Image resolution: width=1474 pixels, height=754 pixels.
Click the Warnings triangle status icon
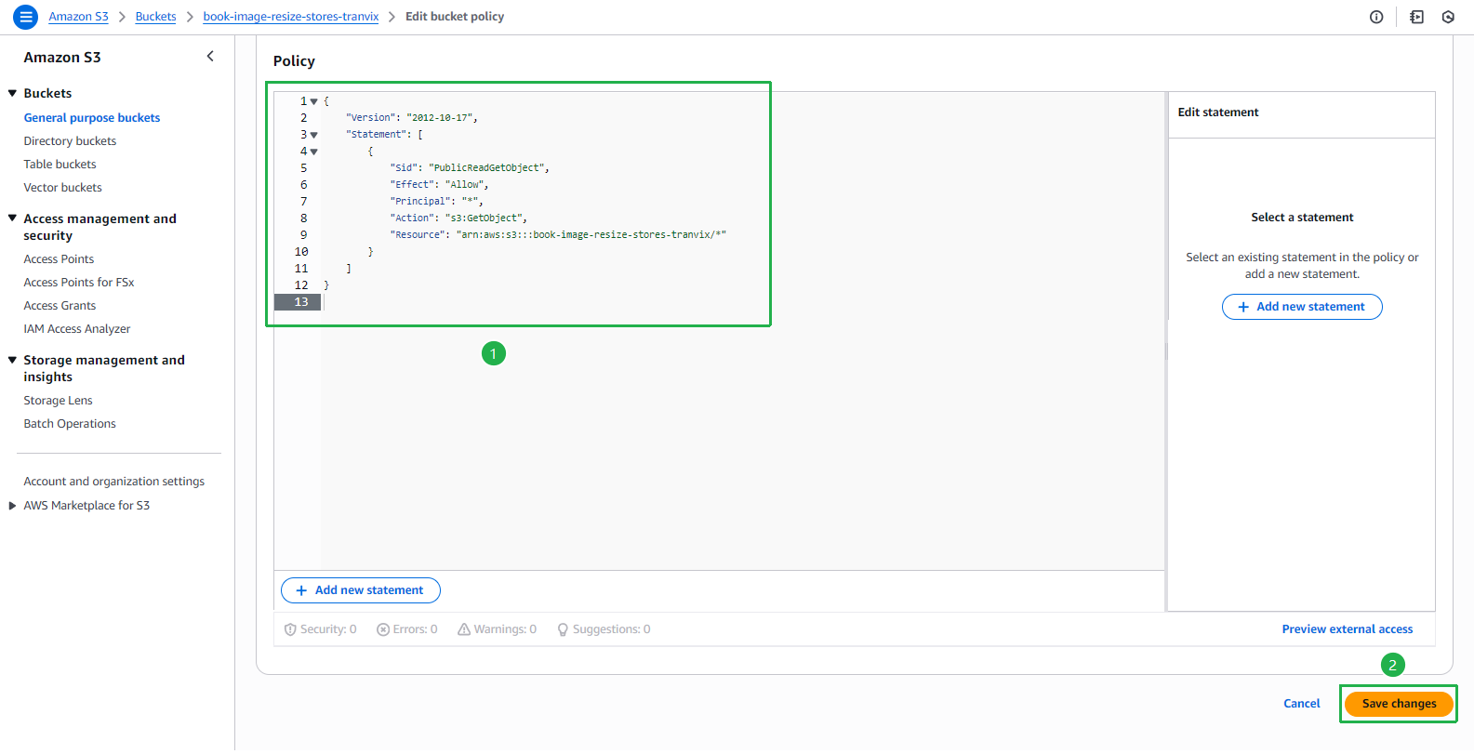[464, 629]
